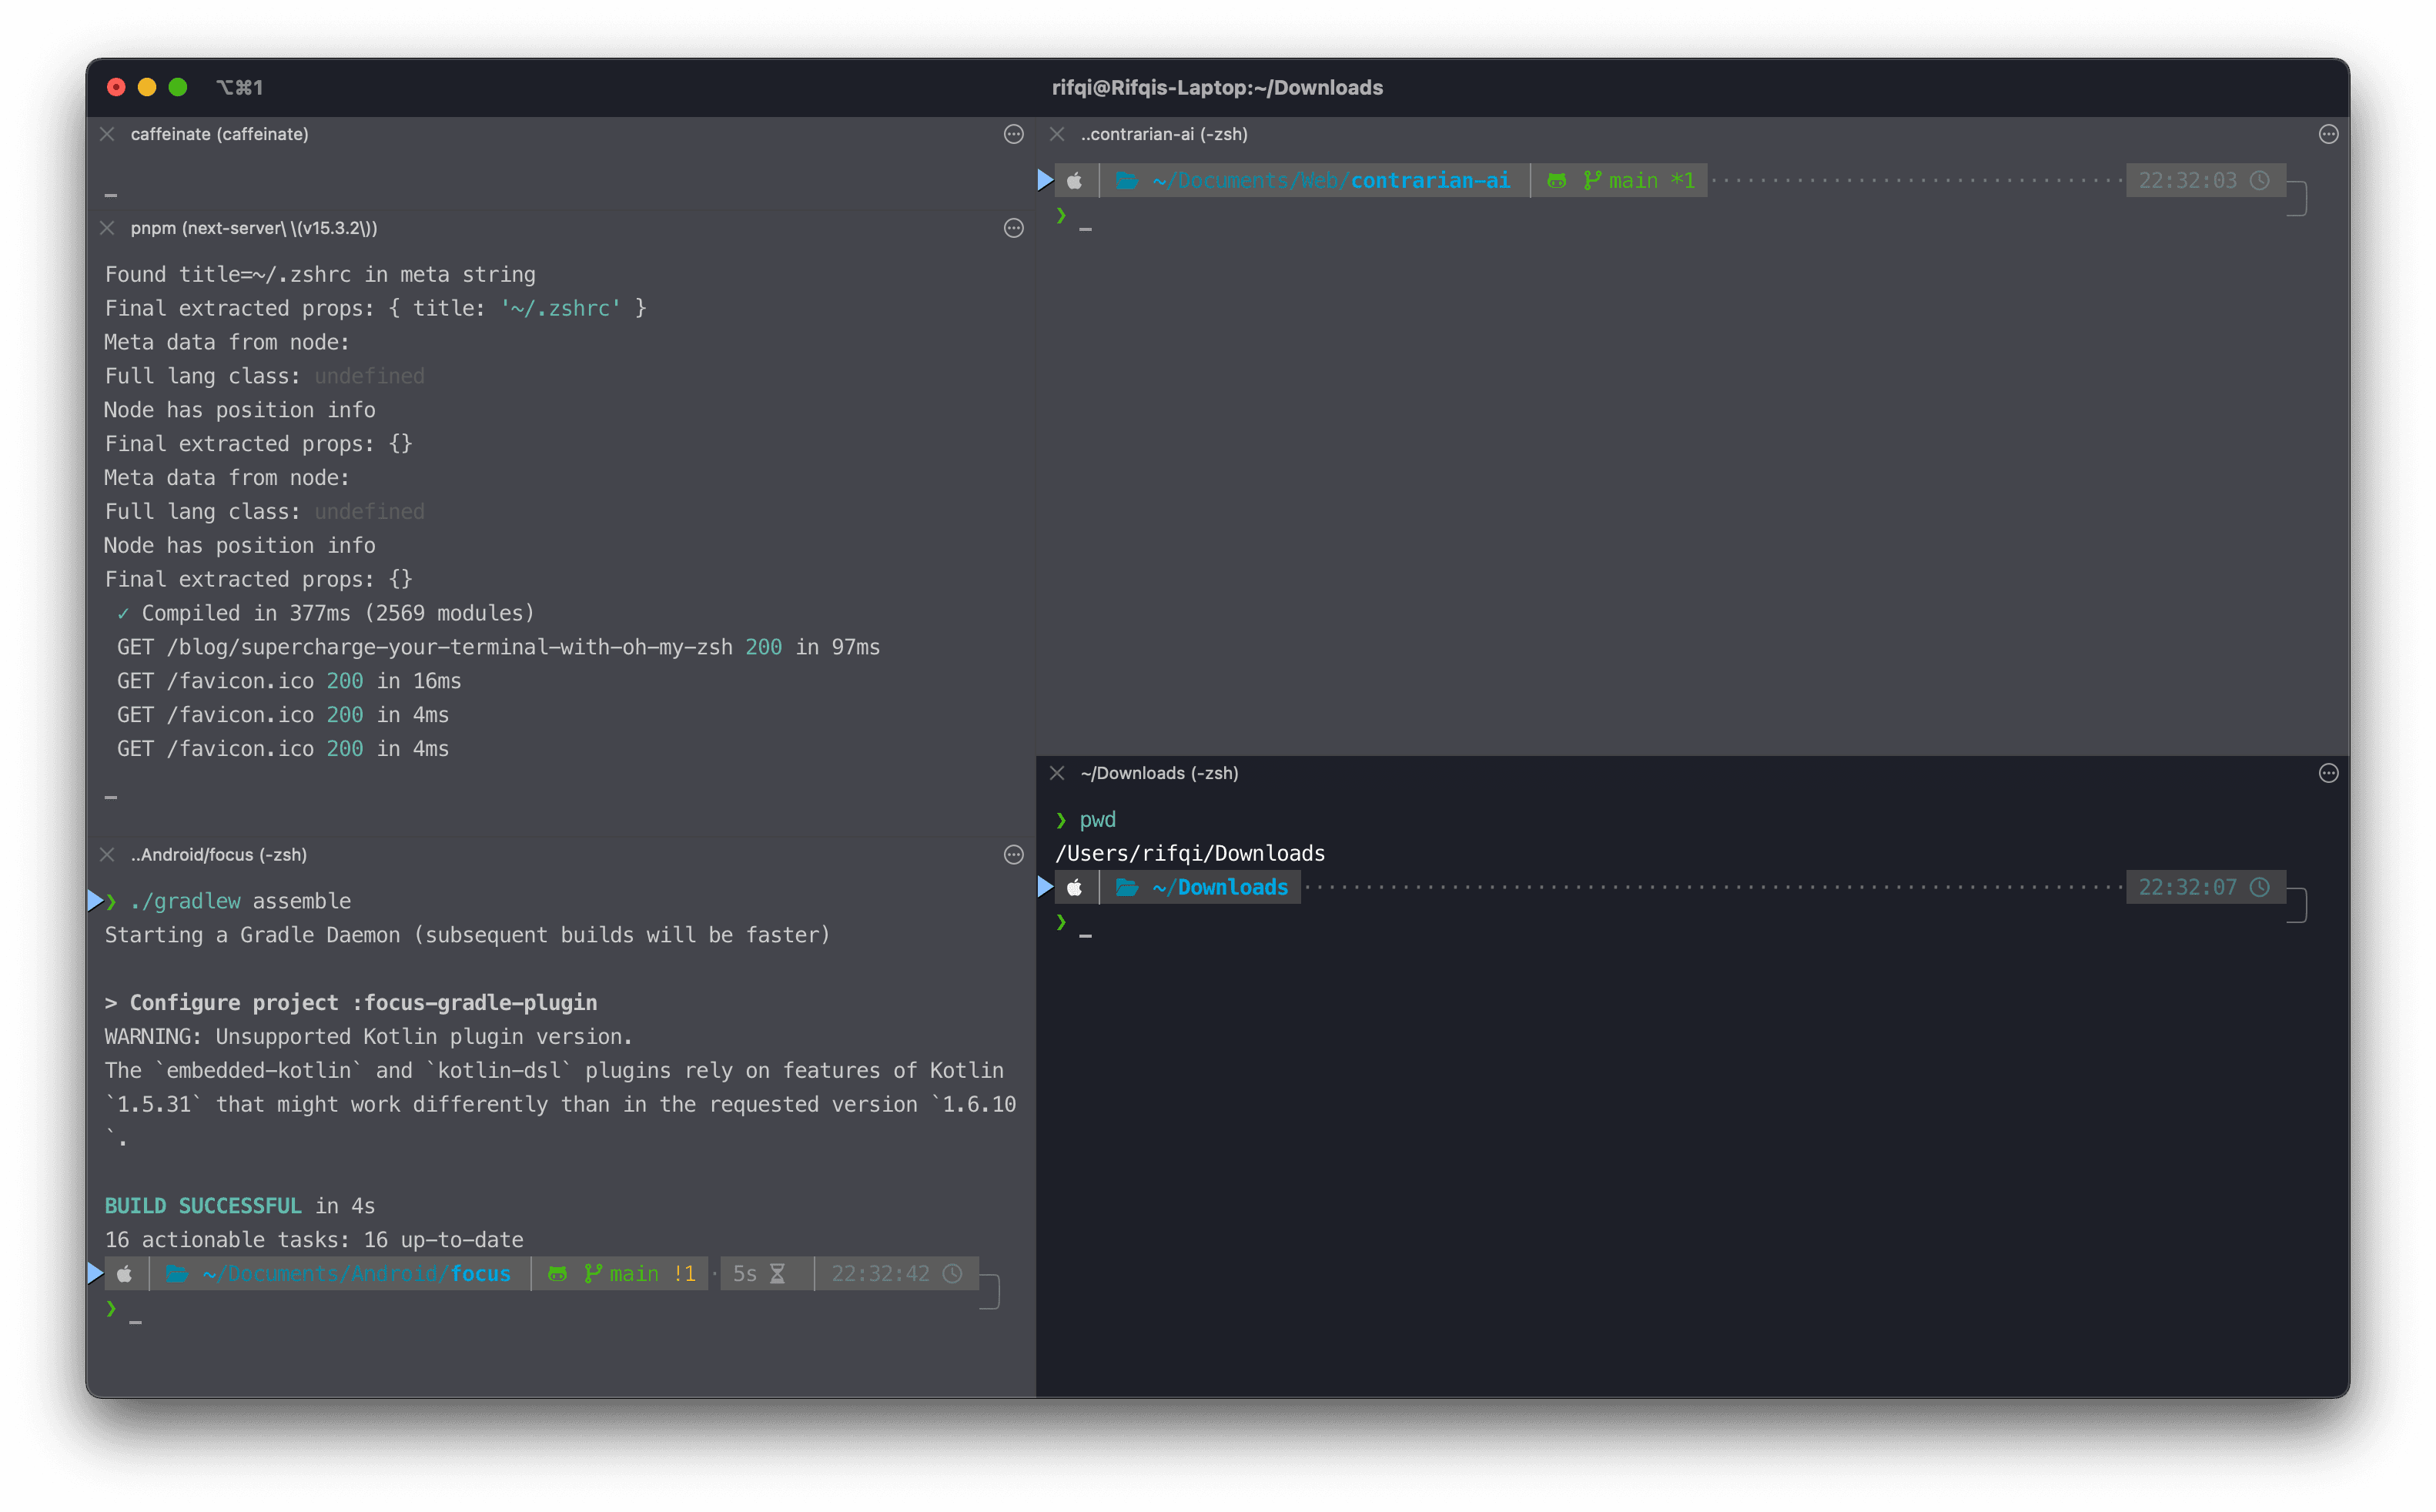
Task: Click the timestamp 22:32:03 in contrarian-ai prompt
Action: [x=2188, y=180]
